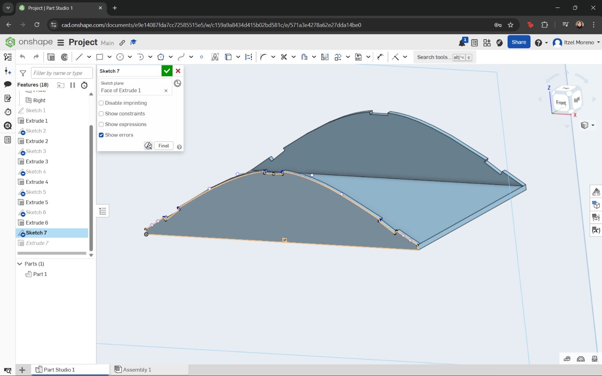Click Final in the sketch dialog
The image size is (602, 376).
pos(163,146)
